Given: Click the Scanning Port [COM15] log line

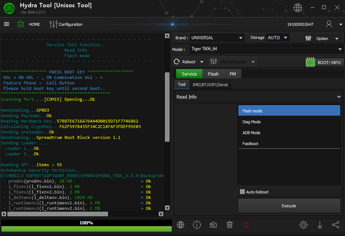Looking at the screenshot, I should click(48, 99).
